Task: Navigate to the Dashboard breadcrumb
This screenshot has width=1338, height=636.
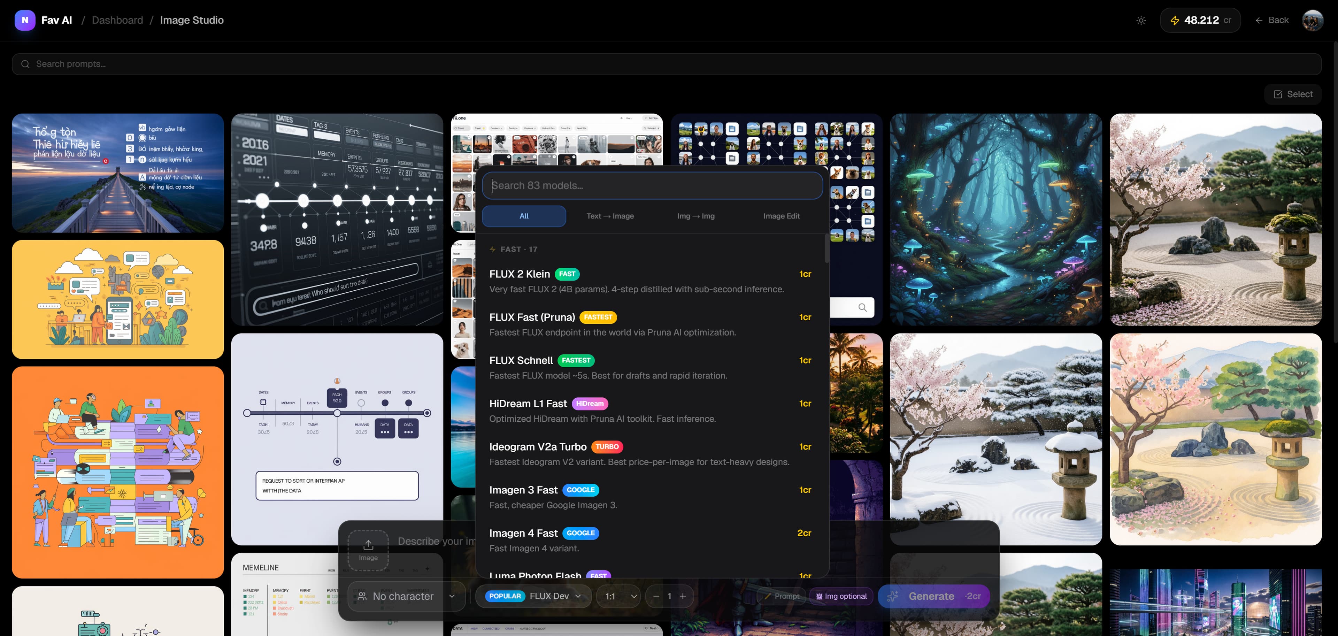Action: pyautogui.click(x=117, y=20)
